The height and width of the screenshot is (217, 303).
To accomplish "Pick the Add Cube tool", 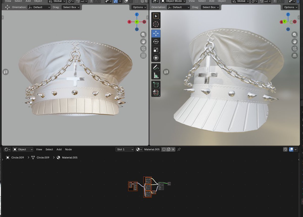I will (156, 85).
